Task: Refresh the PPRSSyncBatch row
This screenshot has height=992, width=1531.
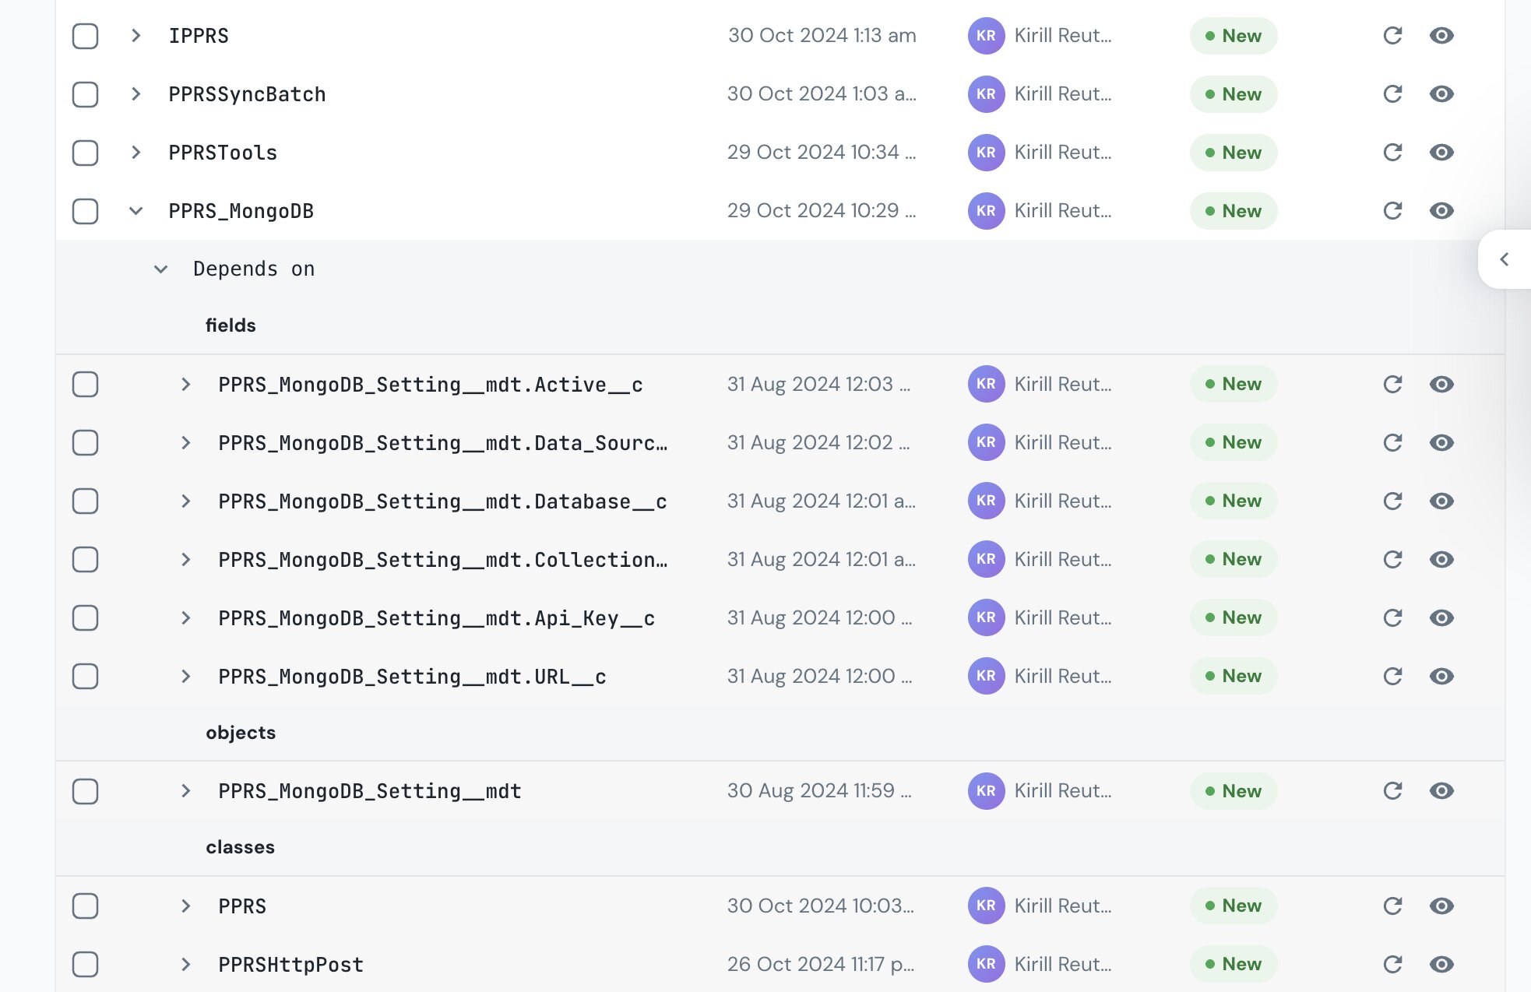Action: click(1392, 94)
